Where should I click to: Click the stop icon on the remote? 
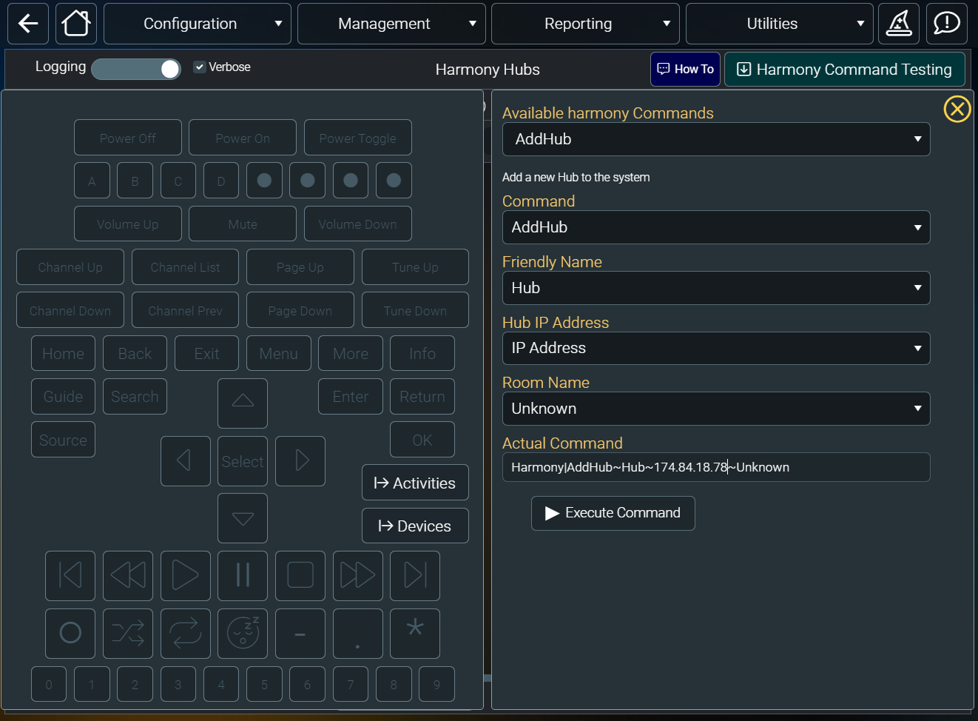[x=300, y=576]
